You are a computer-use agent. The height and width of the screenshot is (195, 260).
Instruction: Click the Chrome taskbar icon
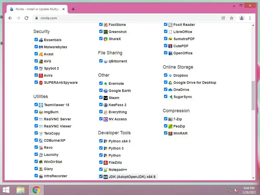36,190
